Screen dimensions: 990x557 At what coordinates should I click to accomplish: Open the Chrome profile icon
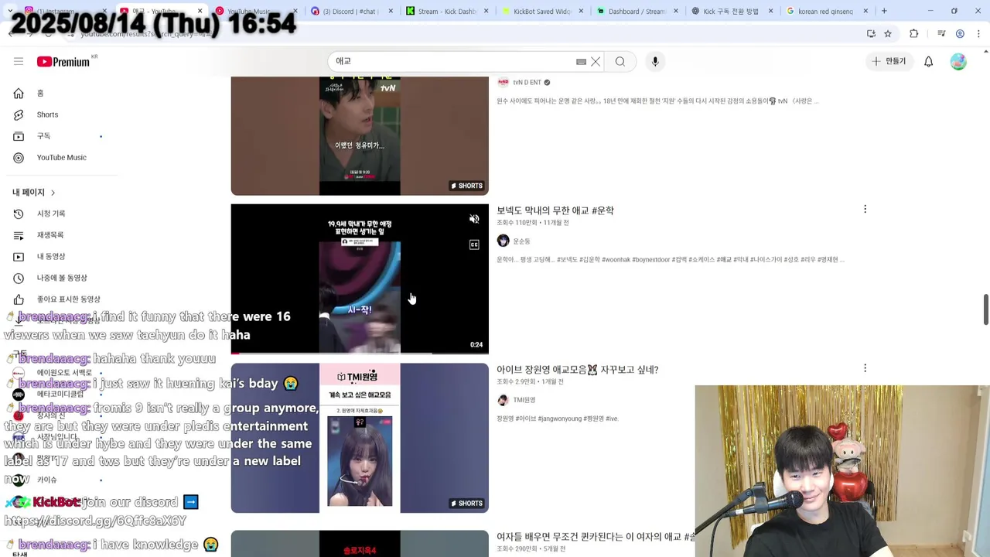tap(960, 34)
